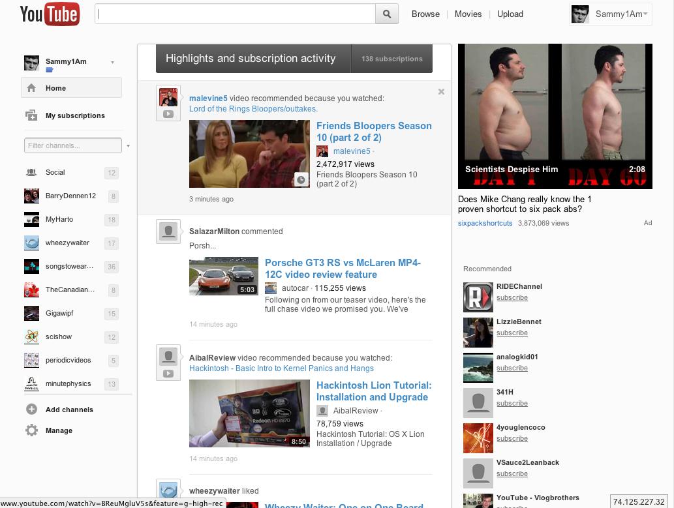
Task: Open minutephysics channel avatar
Action: (31, 383)
